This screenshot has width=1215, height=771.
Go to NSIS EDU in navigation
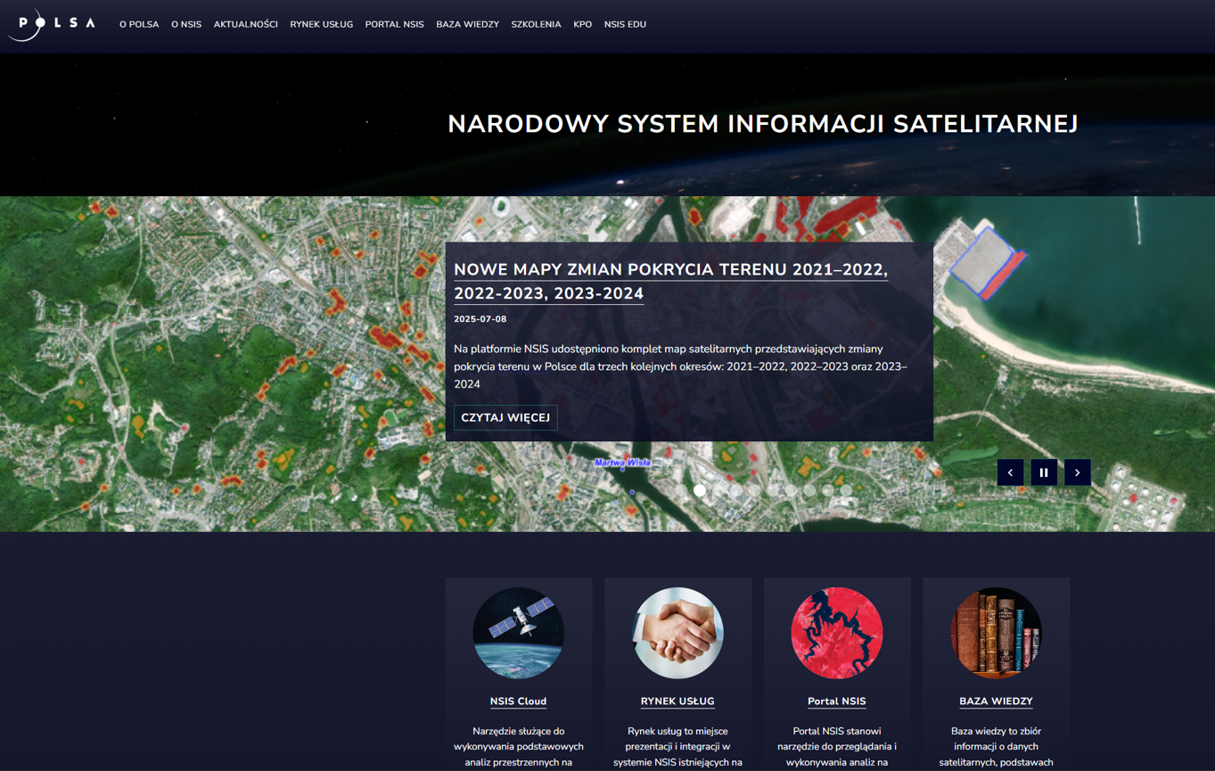(625, 25)
